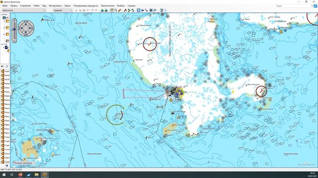Pan map left with compass arrow
Screen dimensions: 318x178
21,28
